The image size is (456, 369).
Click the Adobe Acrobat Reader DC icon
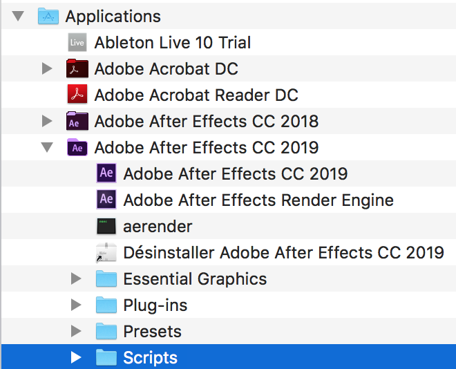pos(77,95)
